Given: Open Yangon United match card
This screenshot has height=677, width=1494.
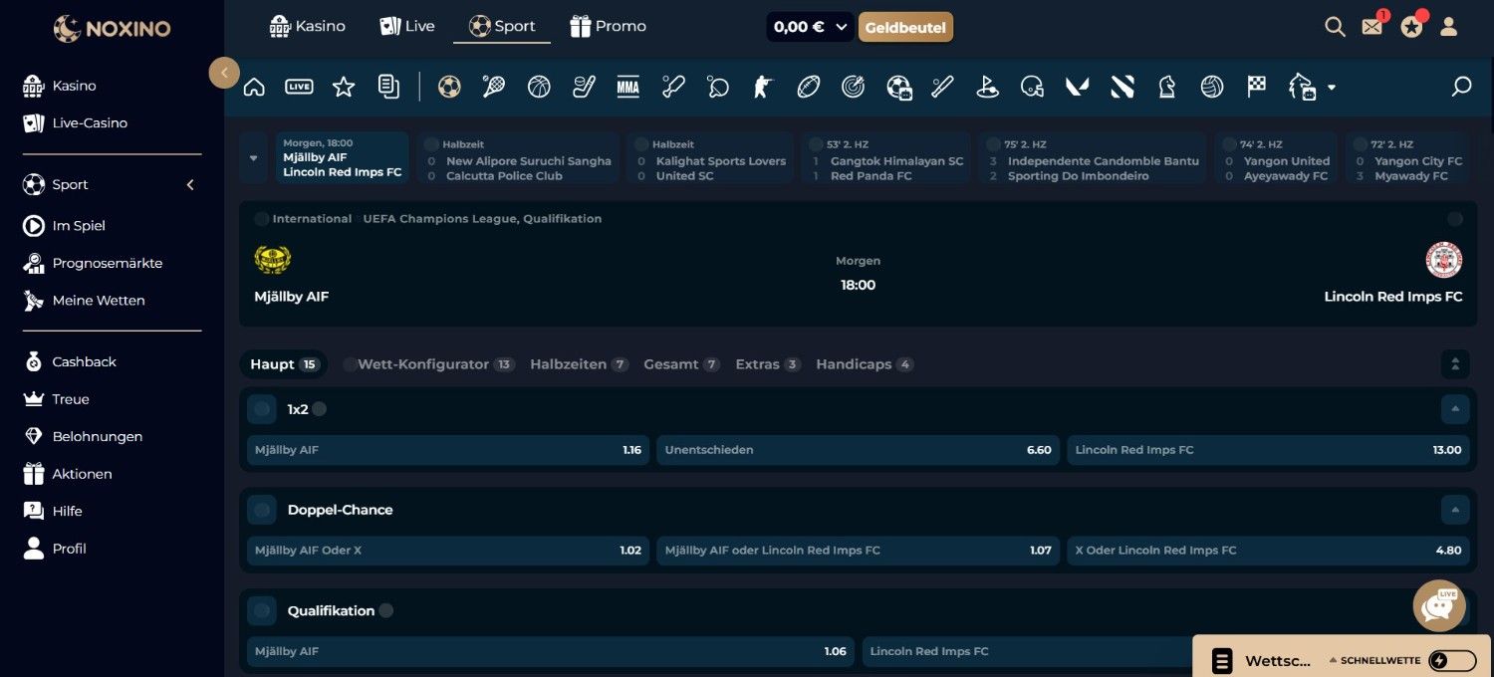Looking at the screenshot, I should [1276, 158].
